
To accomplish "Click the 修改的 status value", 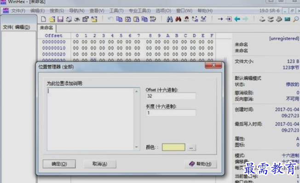I will 292,84.
